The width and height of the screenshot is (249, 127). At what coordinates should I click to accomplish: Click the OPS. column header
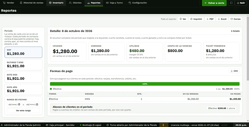tap(140, 94)
